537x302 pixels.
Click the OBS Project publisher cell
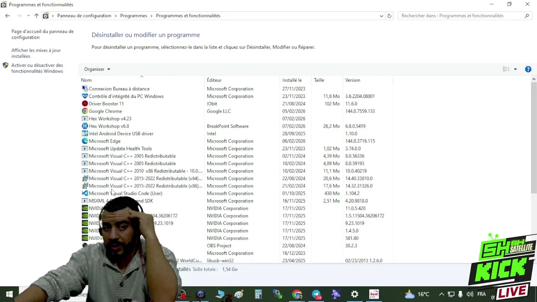point(219,246)
